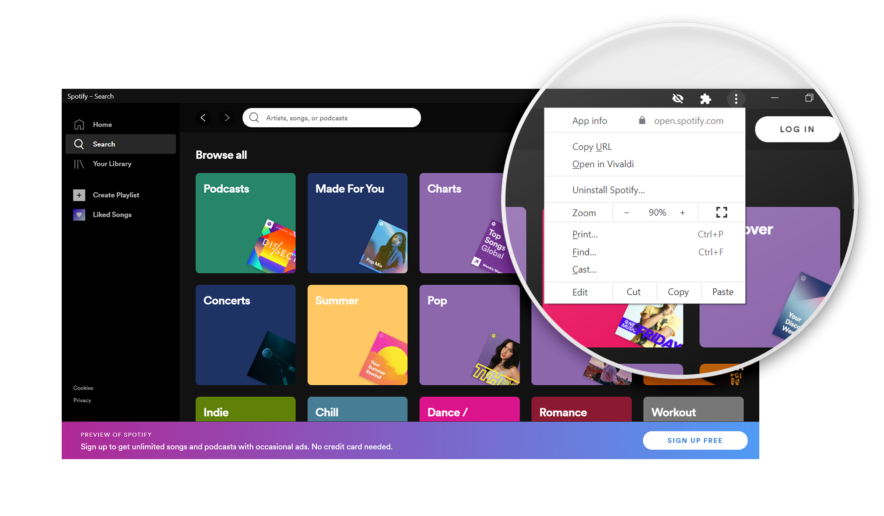Image resolution: width=884 pixels, height=516 pixels.
Task: Copy URL from the context menu
Action: pyautogui.click(x=592, y=146)
